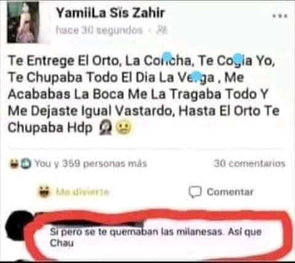The width and height of the screenshot is (295, 263).
Task: Open the three-dot post options menu
Action: point(280,16)
